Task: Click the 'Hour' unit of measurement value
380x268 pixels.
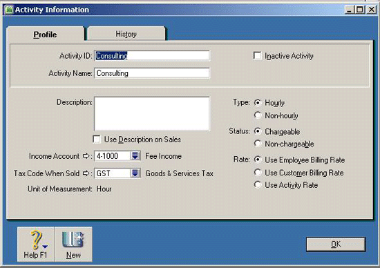Action: point(104,189)
